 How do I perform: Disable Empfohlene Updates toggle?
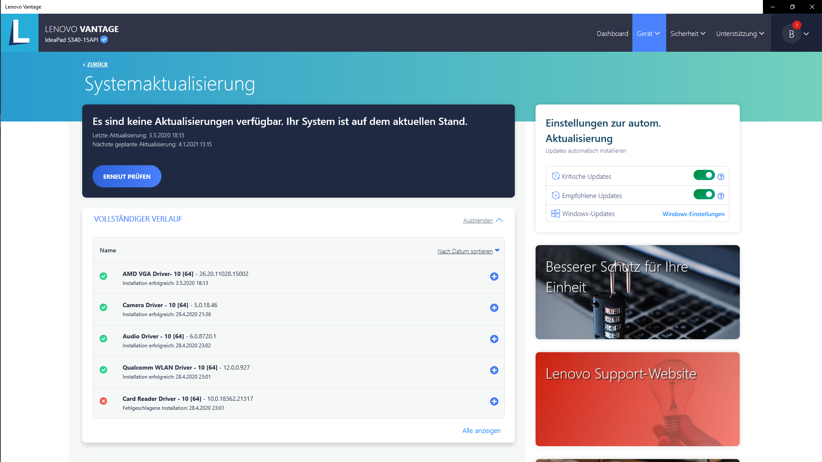(x=704, y=195)
